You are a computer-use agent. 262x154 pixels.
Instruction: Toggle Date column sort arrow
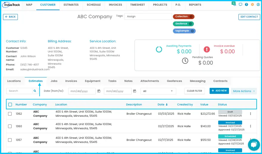(167, 105)
